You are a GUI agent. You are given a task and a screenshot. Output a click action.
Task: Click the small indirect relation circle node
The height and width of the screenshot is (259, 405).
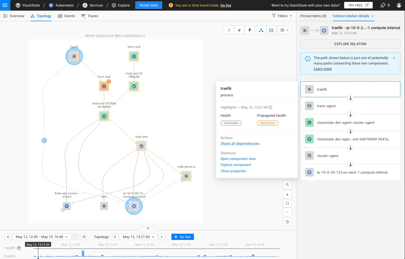click(44, 140)
